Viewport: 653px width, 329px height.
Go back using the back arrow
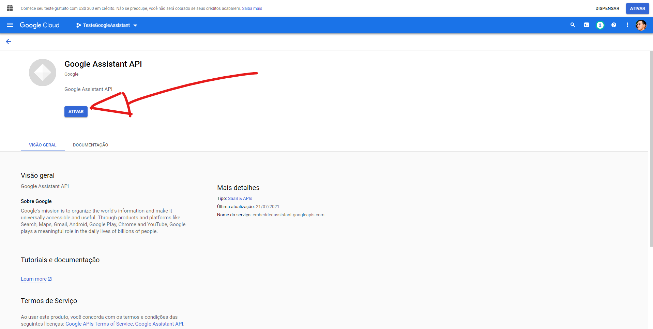click(x=9, y=41)
